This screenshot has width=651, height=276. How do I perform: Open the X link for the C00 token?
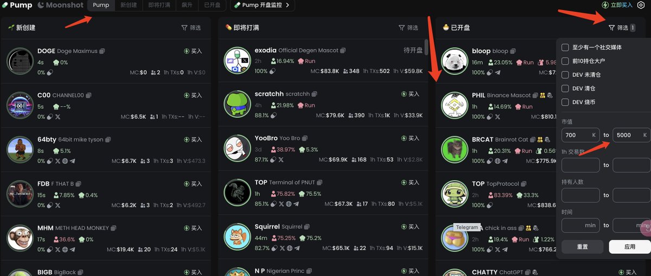click(x=58, y=117)
